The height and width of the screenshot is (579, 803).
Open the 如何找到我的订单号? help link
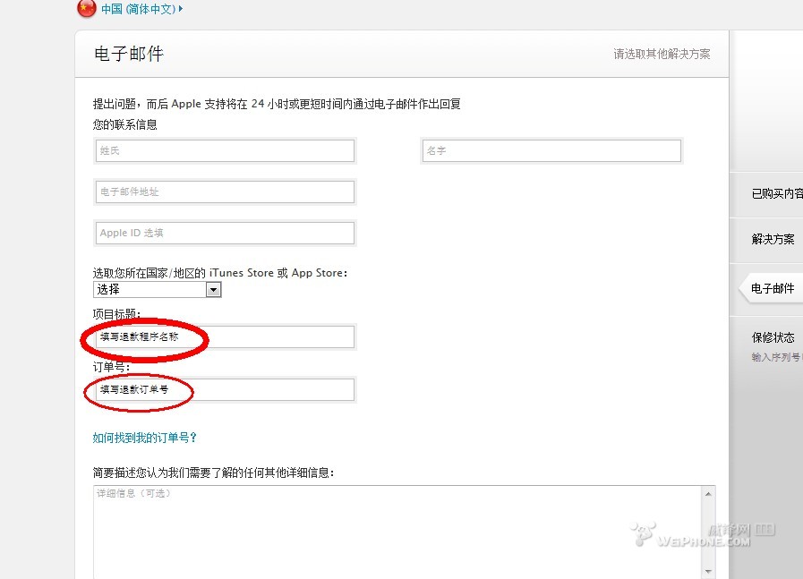(x=144, y=438)
